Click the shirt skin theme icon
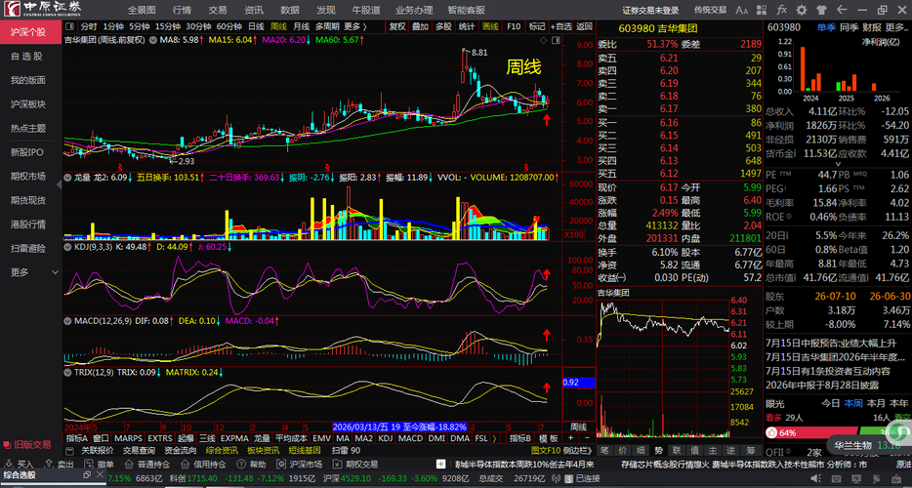Viewport: 912px width, 488px height. [x=821, y=10]
